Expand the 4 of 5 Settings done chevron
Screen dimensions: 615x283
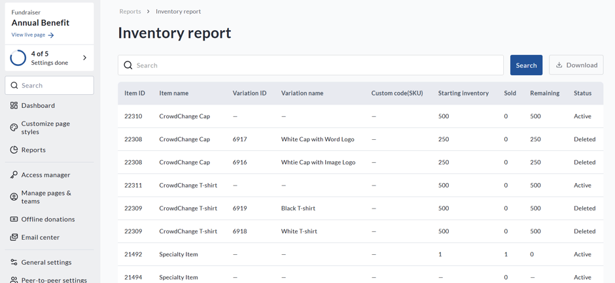(x=84, y=58)
